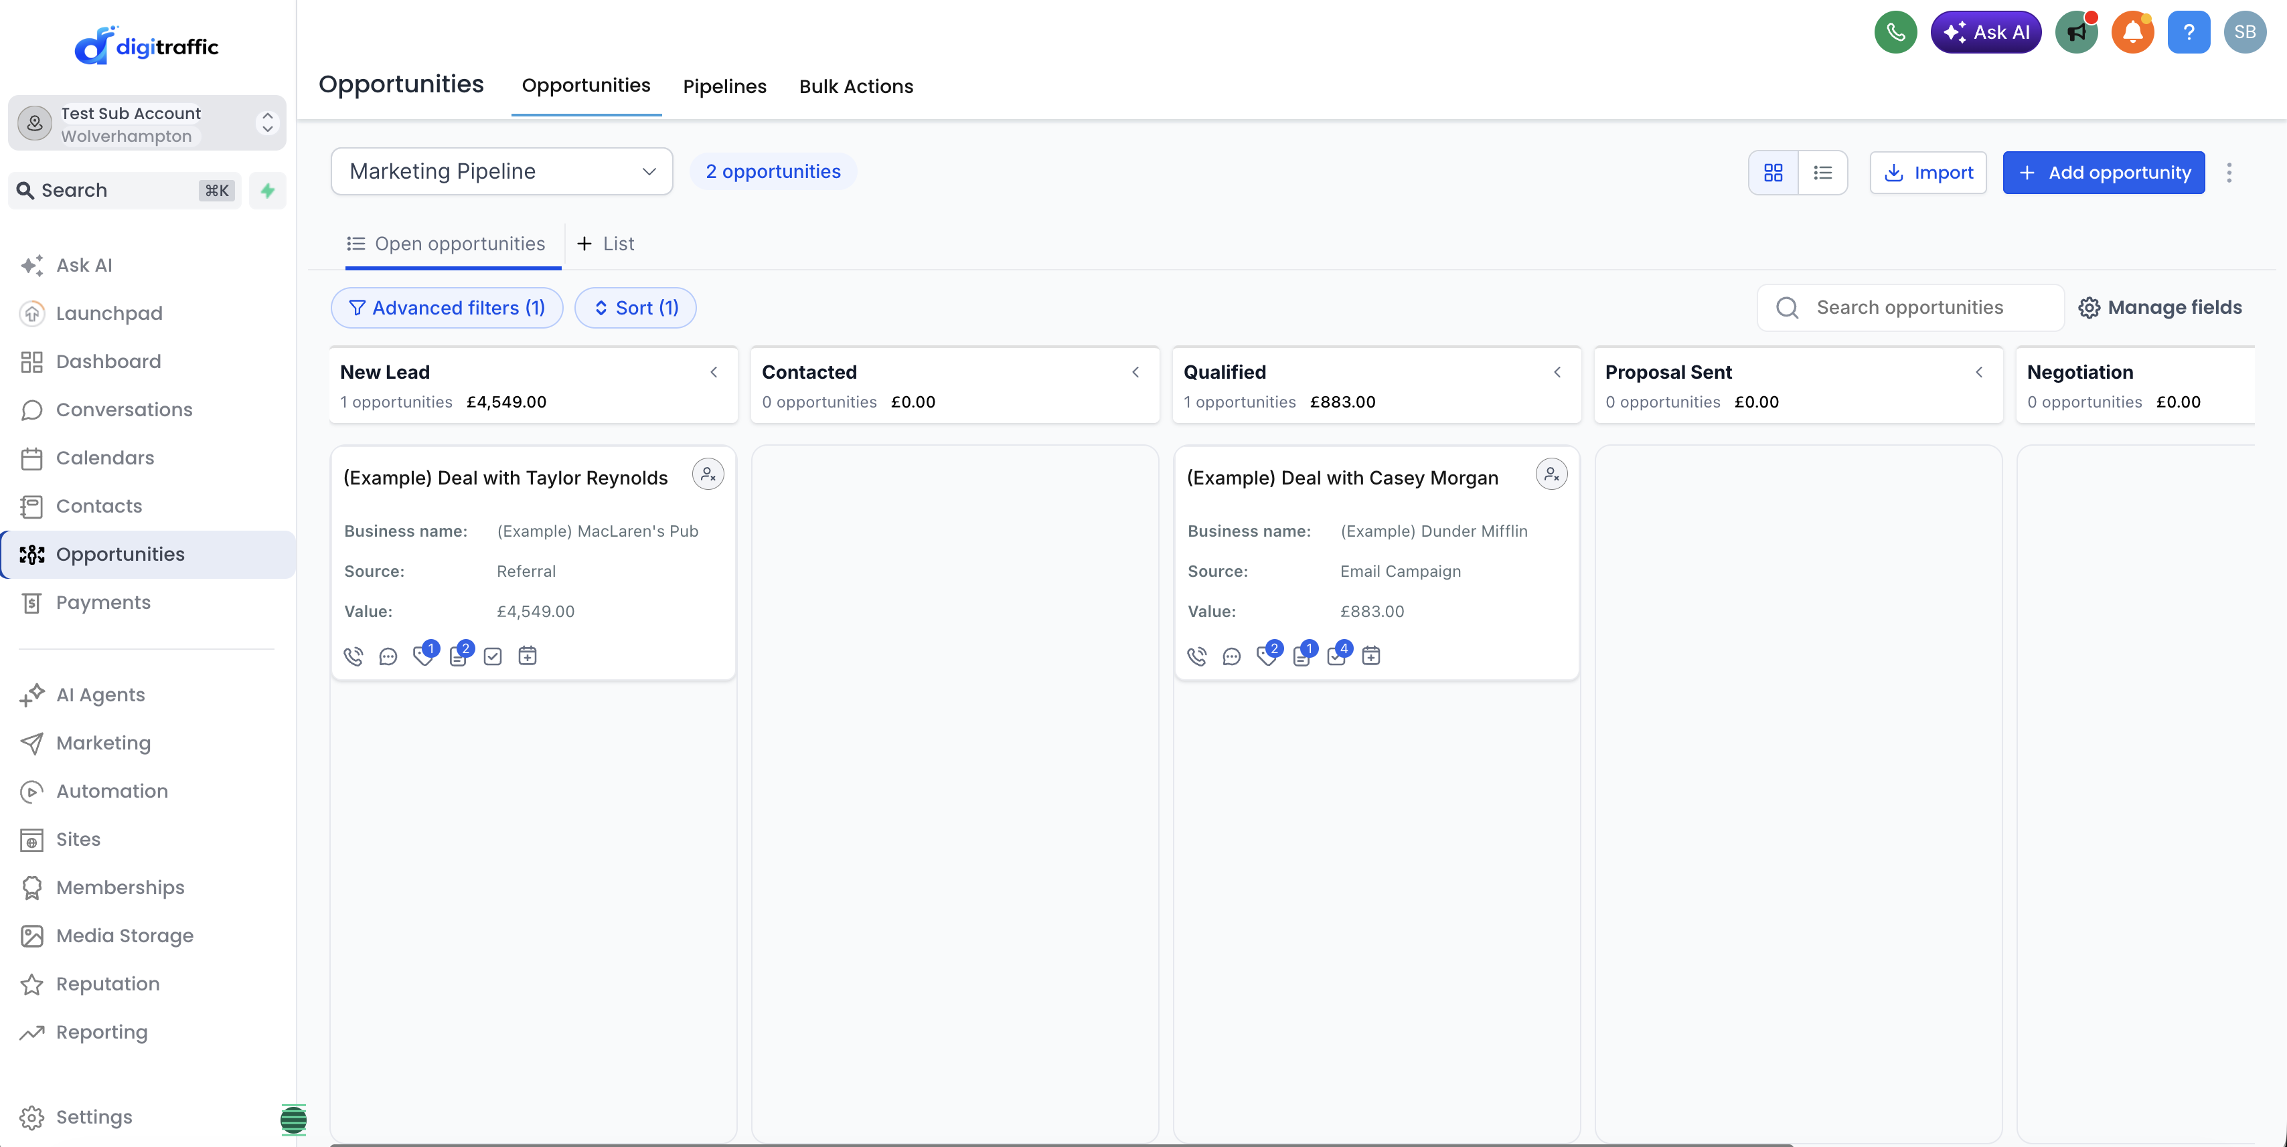The image size is (2287, 1147).
Task: Click the calendar appointment icon on Casey Morgan card
Action: pos(1370,656)
